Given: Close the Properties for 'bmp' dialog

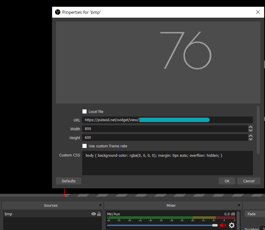Looking at the screenshot, I should coord(258,12).
